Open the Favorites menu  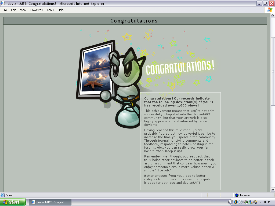tap(36, 10)
